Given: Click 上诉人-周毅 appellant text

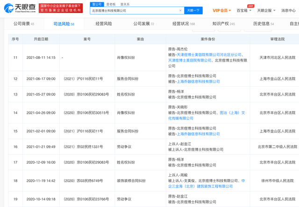Looking at the screenshot, I should click(x=178, y=175).
